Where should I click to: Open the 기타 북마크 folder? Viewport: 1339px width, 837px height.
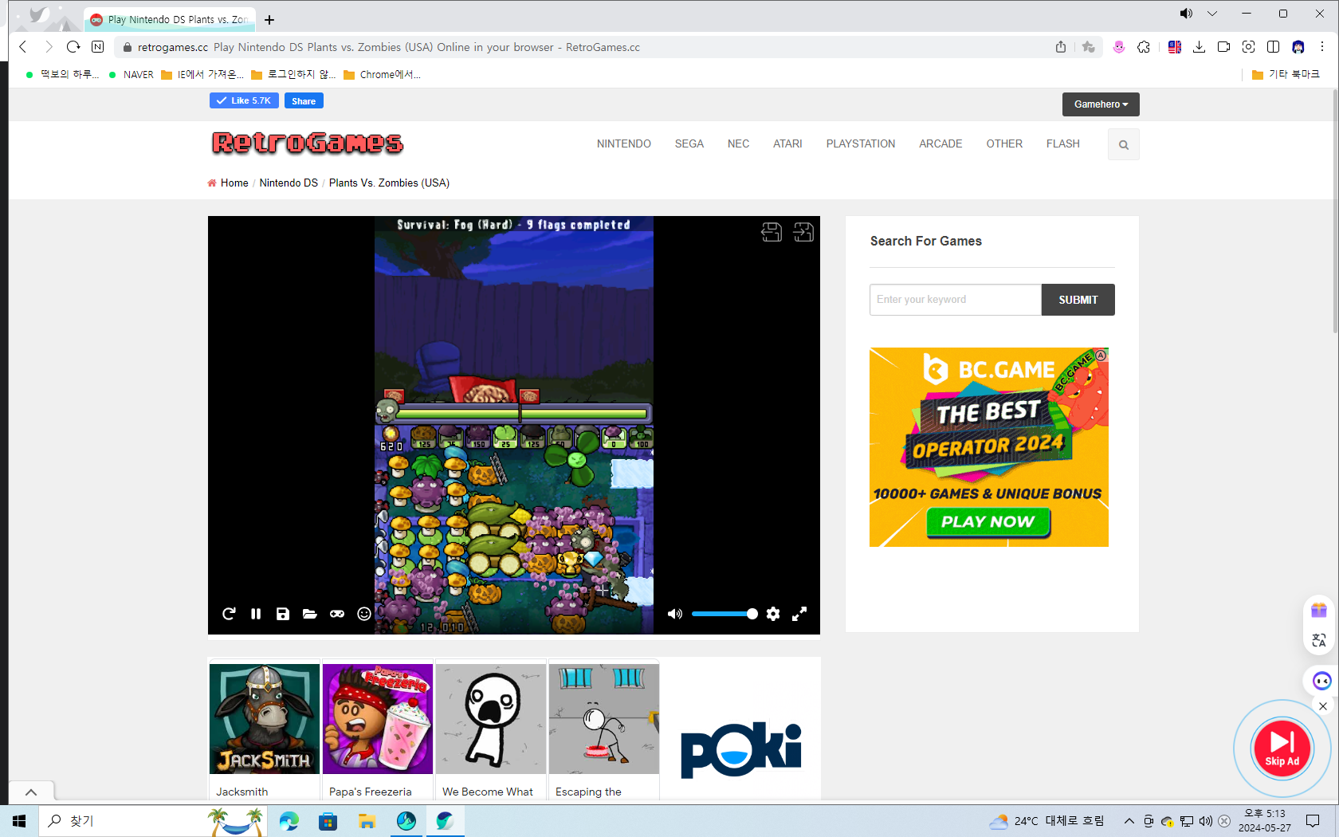click(x=1286, y=74)
